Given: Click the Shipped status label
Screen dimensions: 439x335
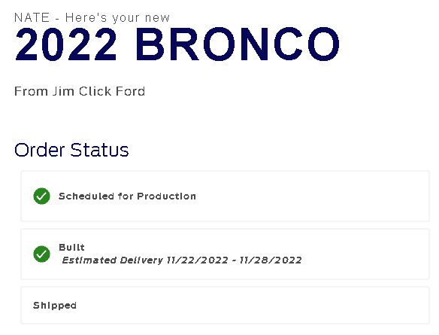Looking at the screenshot, I should [x=55, y=306].
